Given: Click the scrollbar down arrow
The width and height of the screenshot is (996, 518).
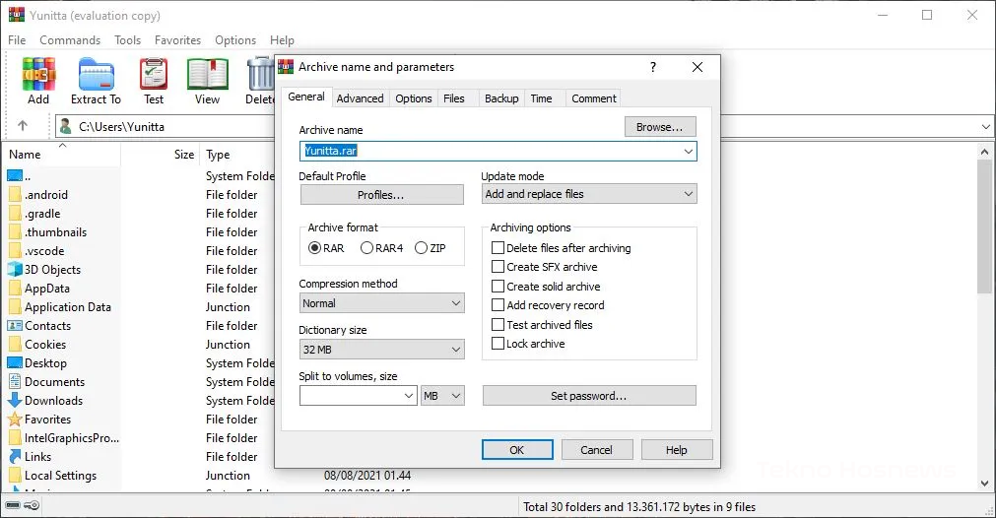Looking at the screenshot, I should click(984, 484).
